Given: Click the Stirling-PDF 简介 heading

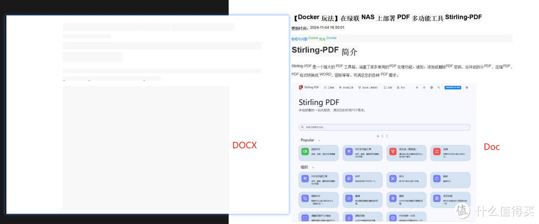Looking at the screenshot, I should coord(324,51).
